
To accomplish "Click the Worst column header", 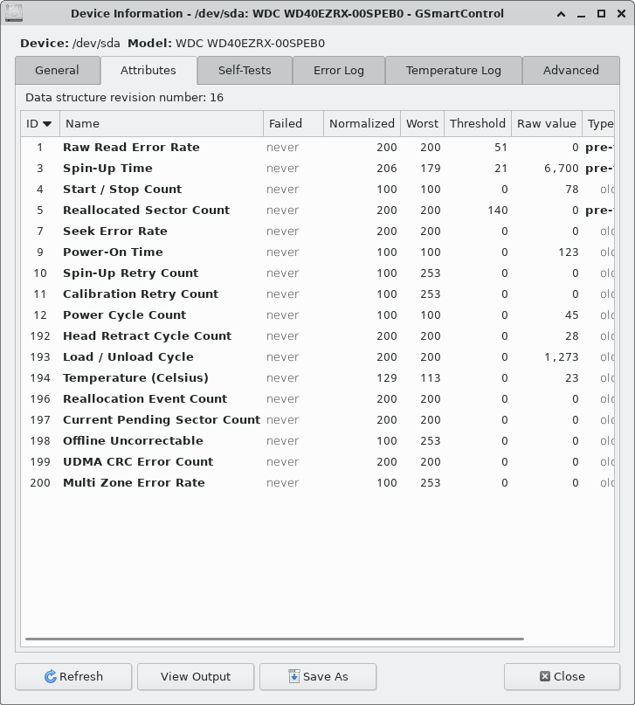I will coord(422,124).
